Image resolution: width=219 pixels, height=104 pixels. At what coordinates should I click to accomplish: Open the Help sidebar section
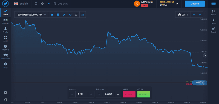click(5, 65)
